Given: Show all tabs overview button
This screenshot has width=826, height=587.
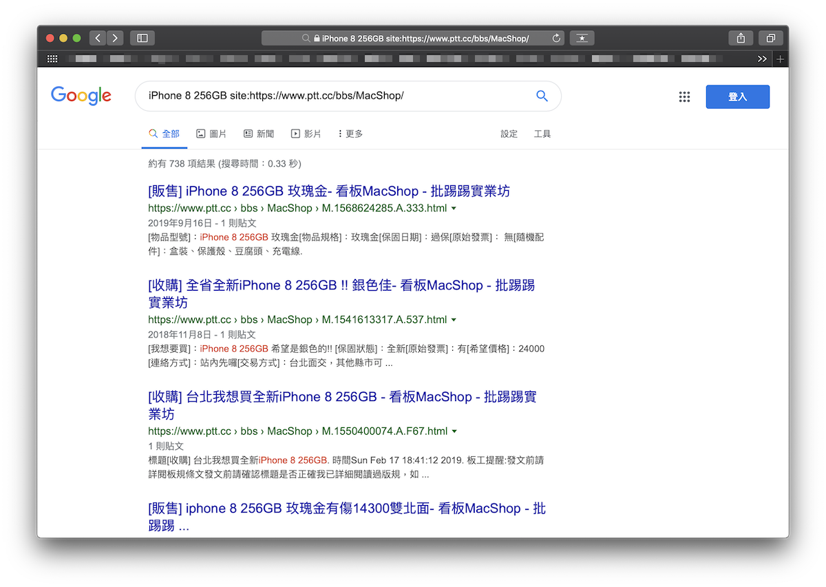Looking at the screenshot, I should (x=771, y=38).
